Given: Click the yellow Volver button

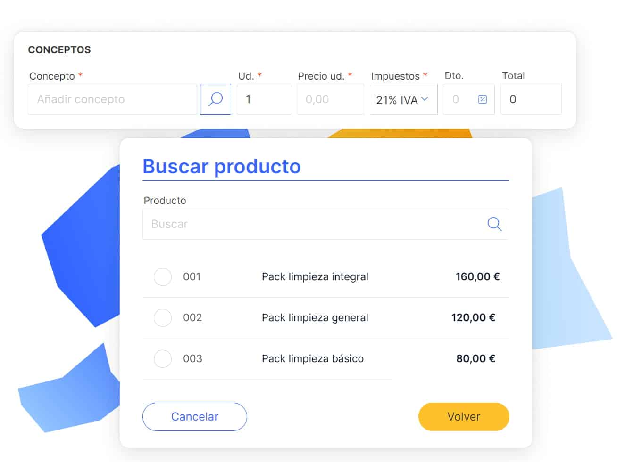Looking at the screenshot, I should click(x=463, y=417).
